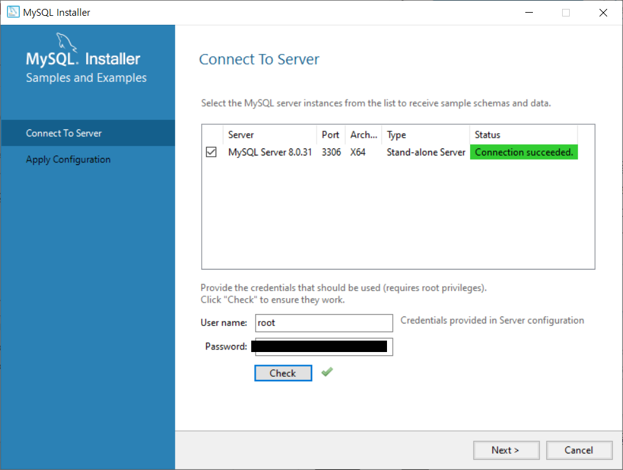
Task: Click 'Credentials provided in Server configuration' text
Action: tap(492, 320)
